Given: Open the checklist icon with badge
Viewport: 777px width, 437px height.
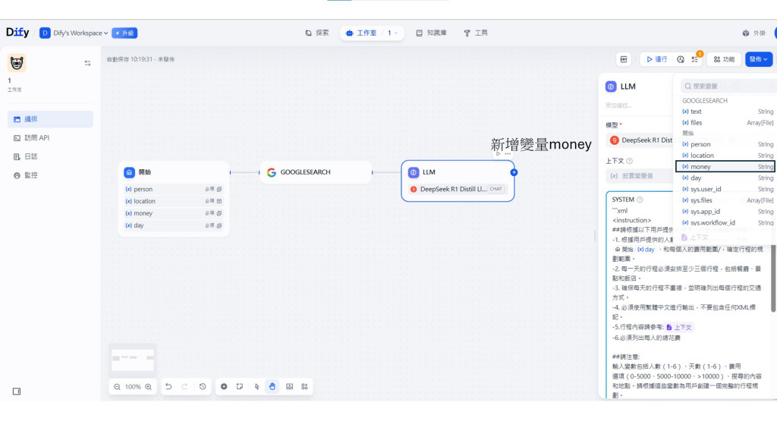Looking at the screenshot, I should pyautogui.click(x=695, y=59).
